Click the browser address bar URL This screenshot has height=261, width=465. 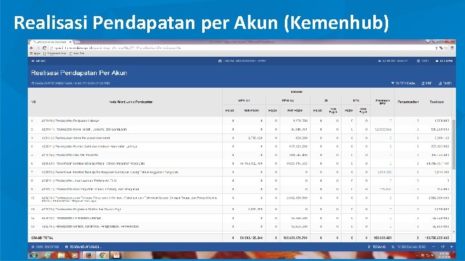[116, 48]
